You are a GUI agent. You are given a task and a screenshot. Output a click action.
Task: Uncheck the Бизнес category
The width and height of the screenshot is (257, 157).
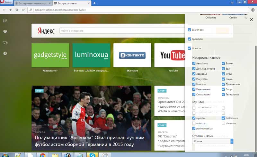[223, 63]
